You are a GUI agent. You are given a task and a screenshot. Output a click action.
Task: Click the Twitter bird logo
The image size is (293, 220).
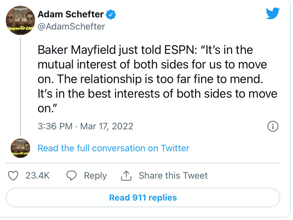coord(272,13)
